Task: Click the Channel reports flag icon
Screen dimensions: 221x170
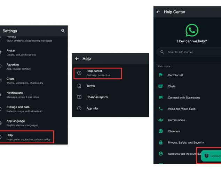Action: [x=79, y=97]
